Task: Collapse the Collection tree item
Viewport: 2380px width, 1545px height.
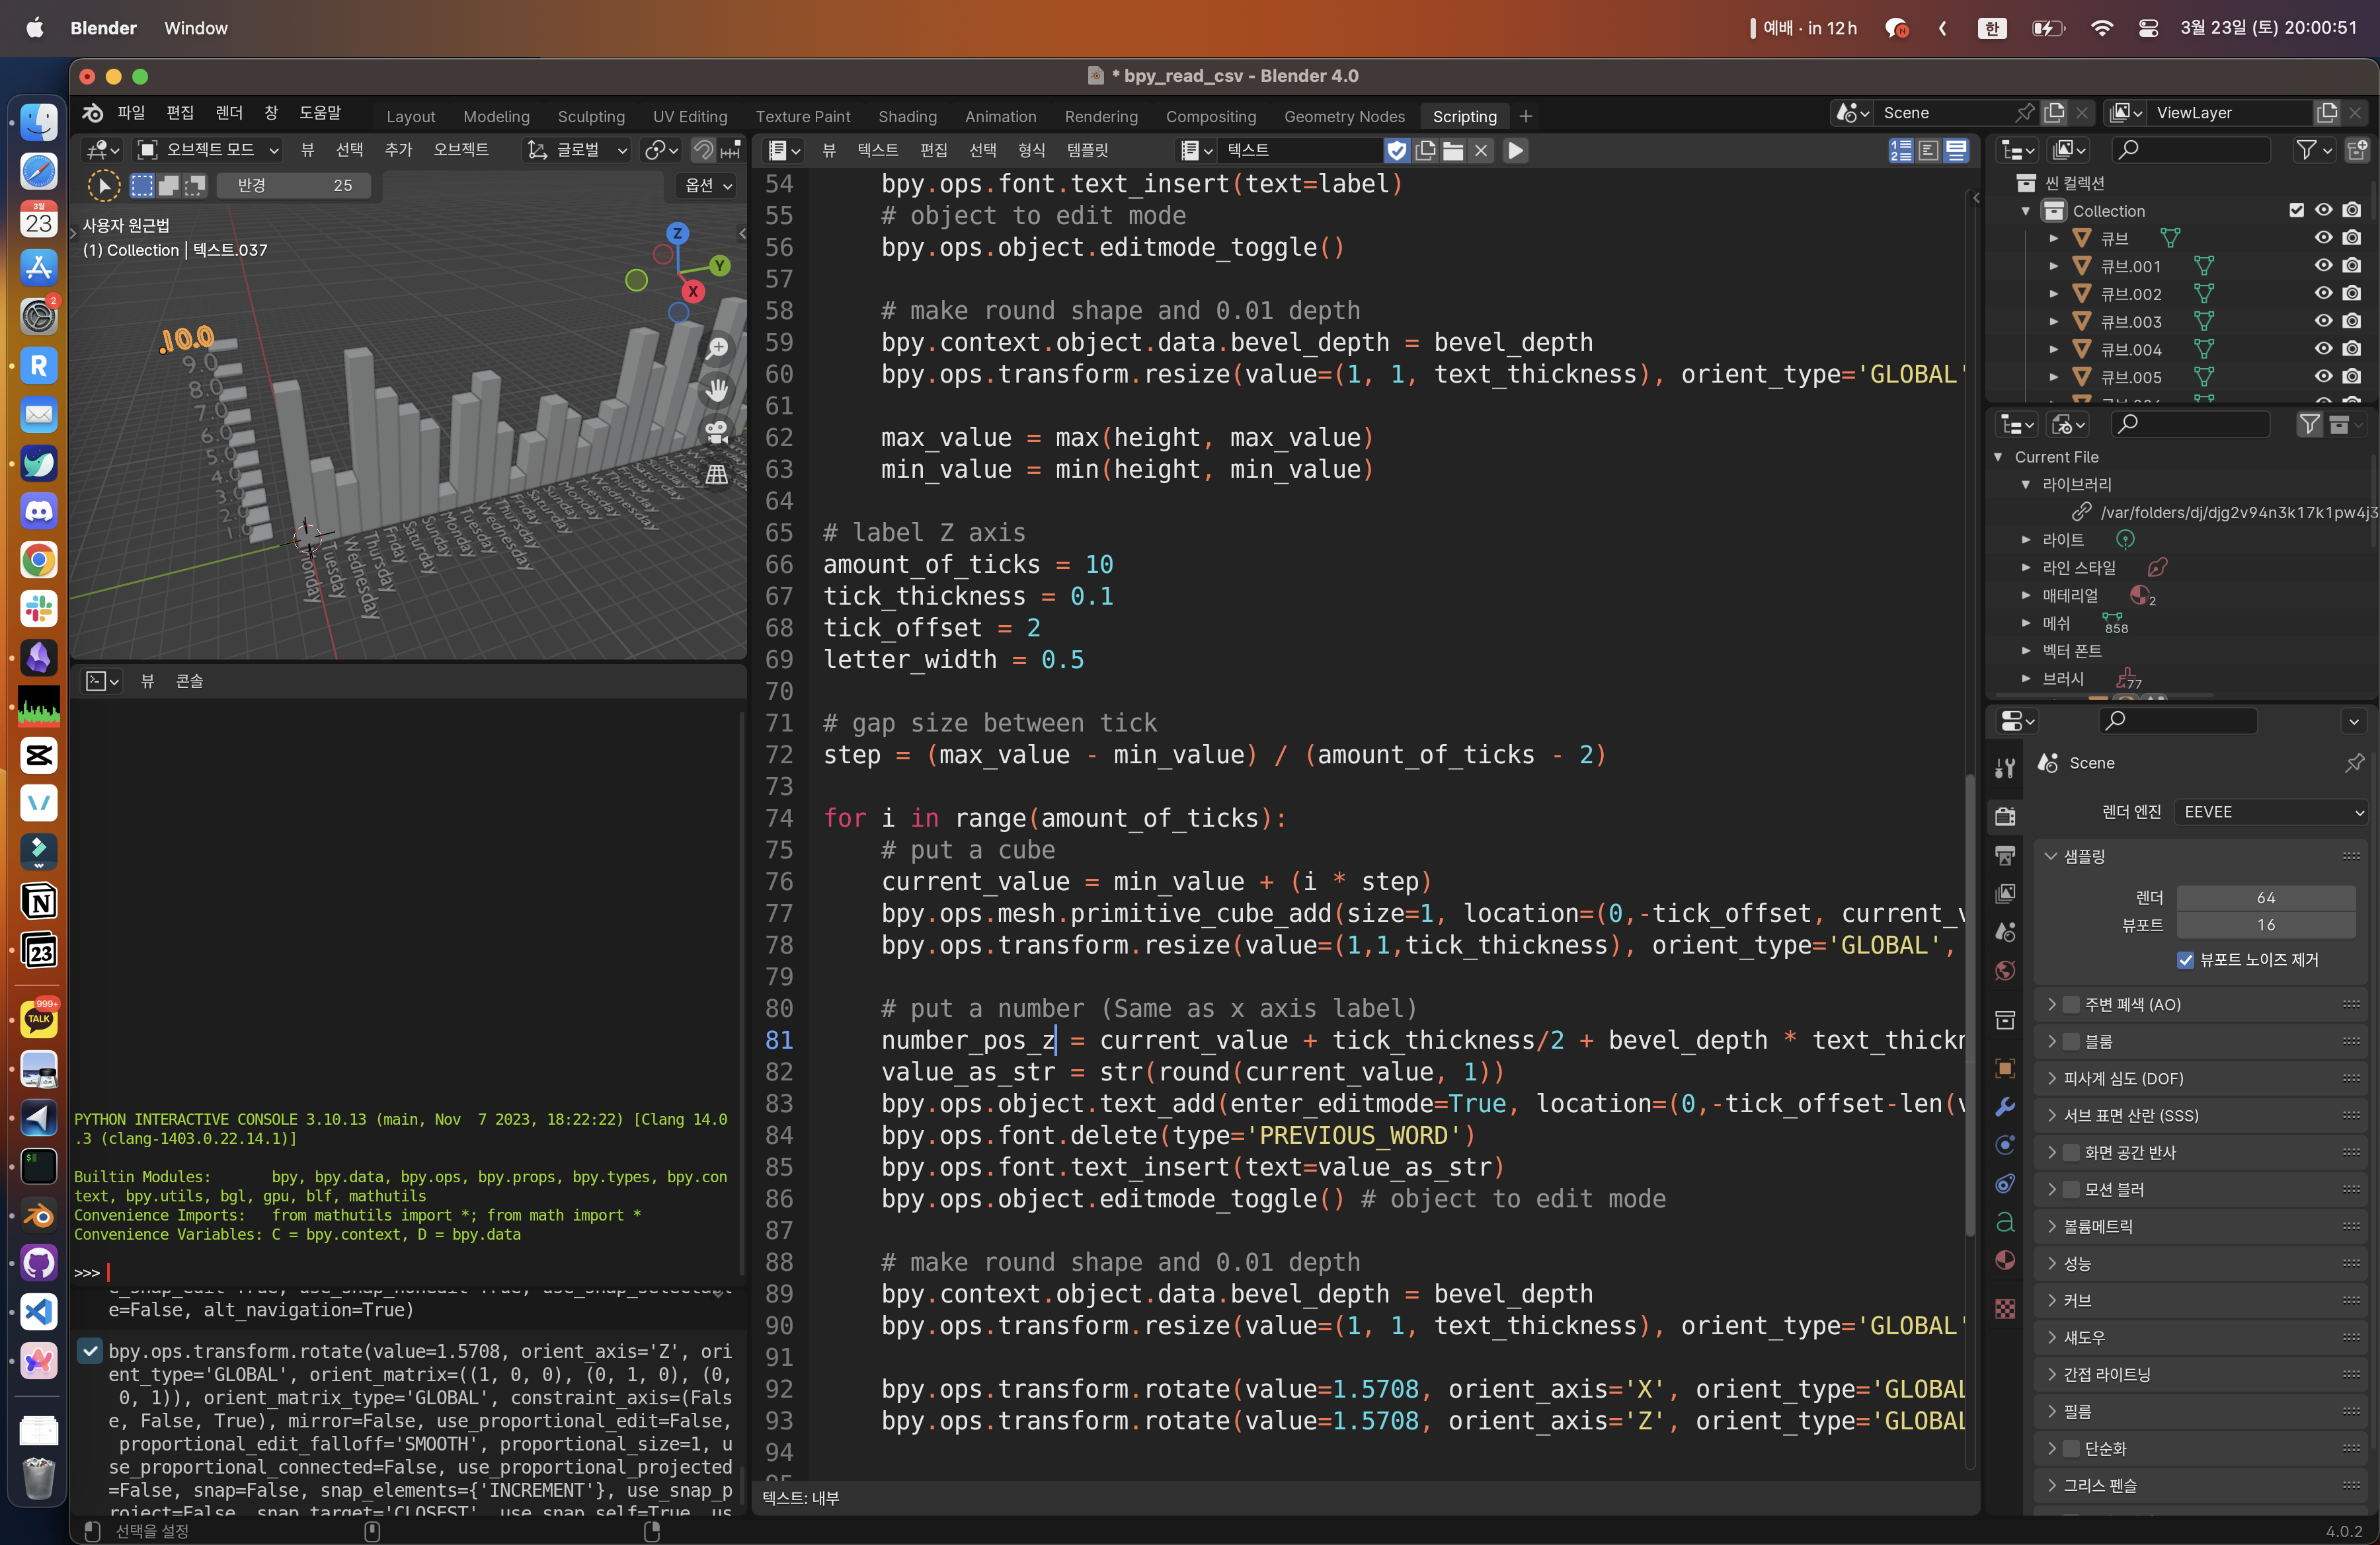Action: [2025, 211]
